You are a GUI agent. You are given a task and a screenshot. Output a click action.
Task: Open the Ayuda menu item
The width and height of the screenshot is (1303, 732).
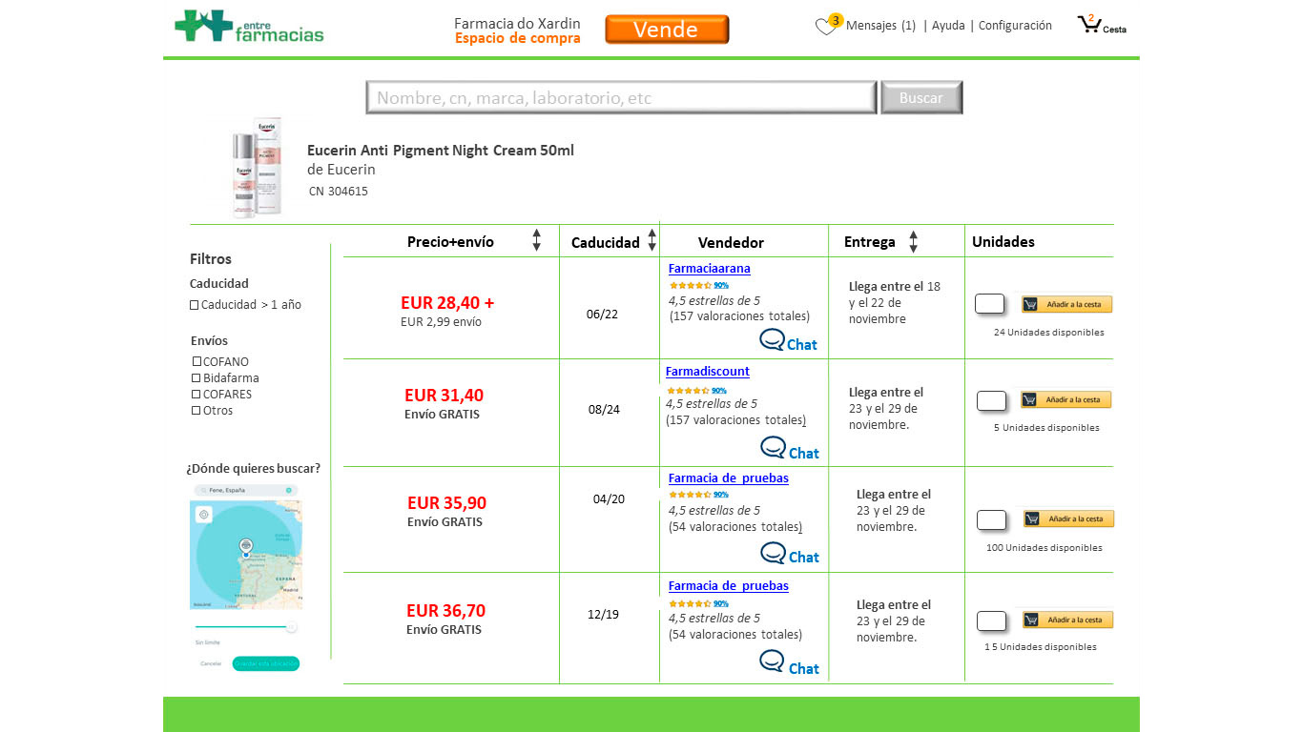coord(948,26)
